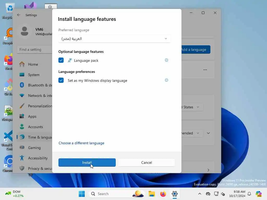Image resolution: width=267 pixels, height=200 pixels.
Task: Open language options three-dots menu
Action: pos(205,70)
